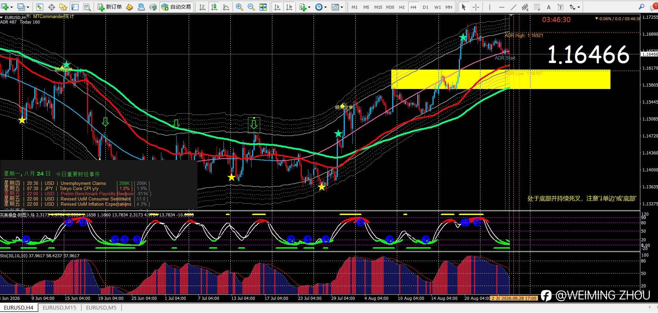Select the Vertical Line drawing tool
The width and height of the screenshot is (658, 313).
(x=489, y=7)
